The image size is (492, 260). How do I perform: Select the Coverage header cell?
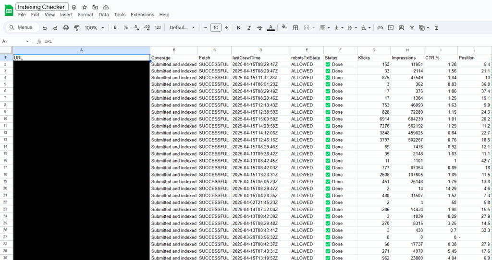[x=174, y=58]
